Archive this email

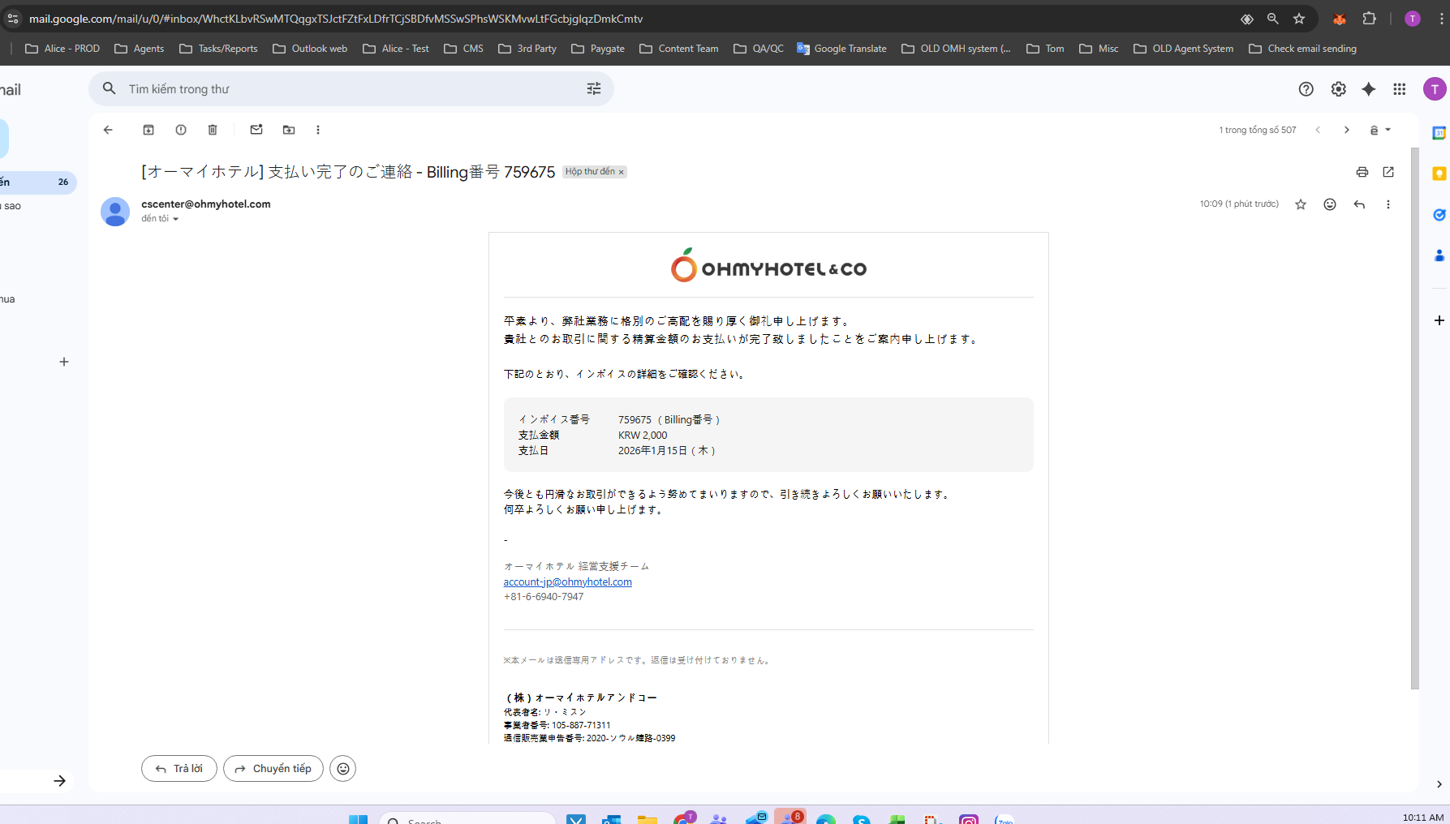148,130
